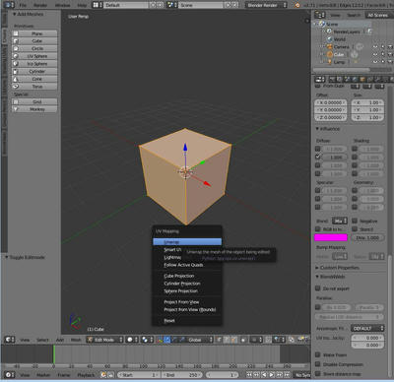Click the Camera icon in the outliner
The height and width of the screenshot is (382, 394).
(x=330, y=47)
